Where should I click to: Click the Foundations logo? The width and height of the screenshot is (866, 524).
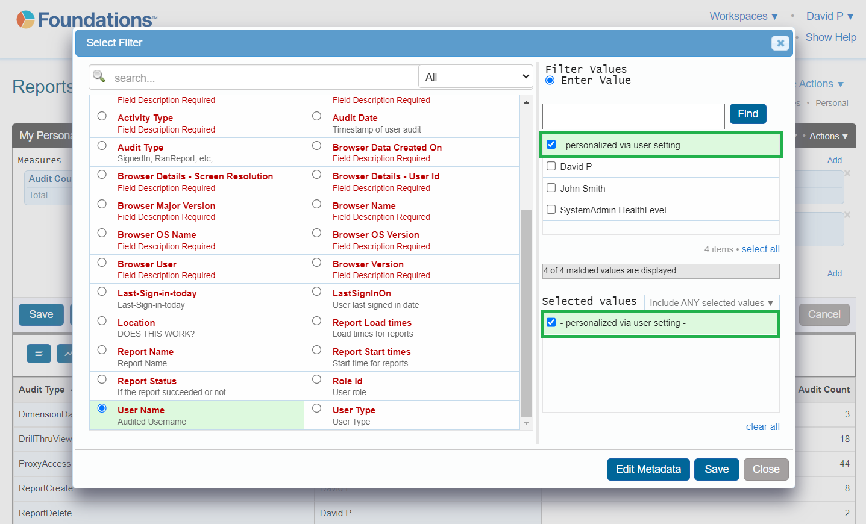tap(86, 20)
